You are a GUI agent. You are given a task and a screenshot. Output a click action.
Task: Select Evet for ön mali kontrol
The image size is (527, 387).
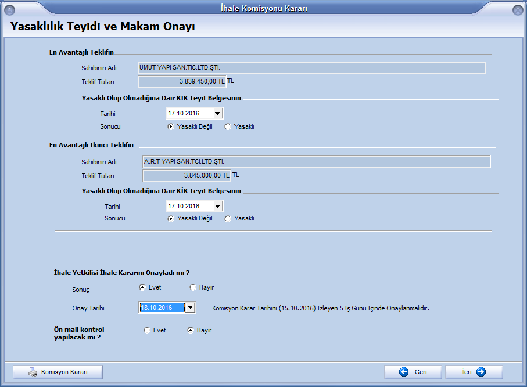tap(146, 330)
